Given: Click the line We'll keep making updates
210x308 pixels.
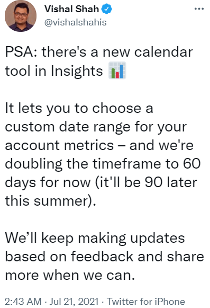Looking at the screenshot, I should pyautogui.click(x=95, y=239).
